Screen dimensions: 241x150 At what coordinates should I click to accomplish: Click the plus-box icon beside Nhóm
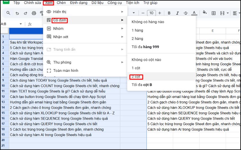coord(49,28)
